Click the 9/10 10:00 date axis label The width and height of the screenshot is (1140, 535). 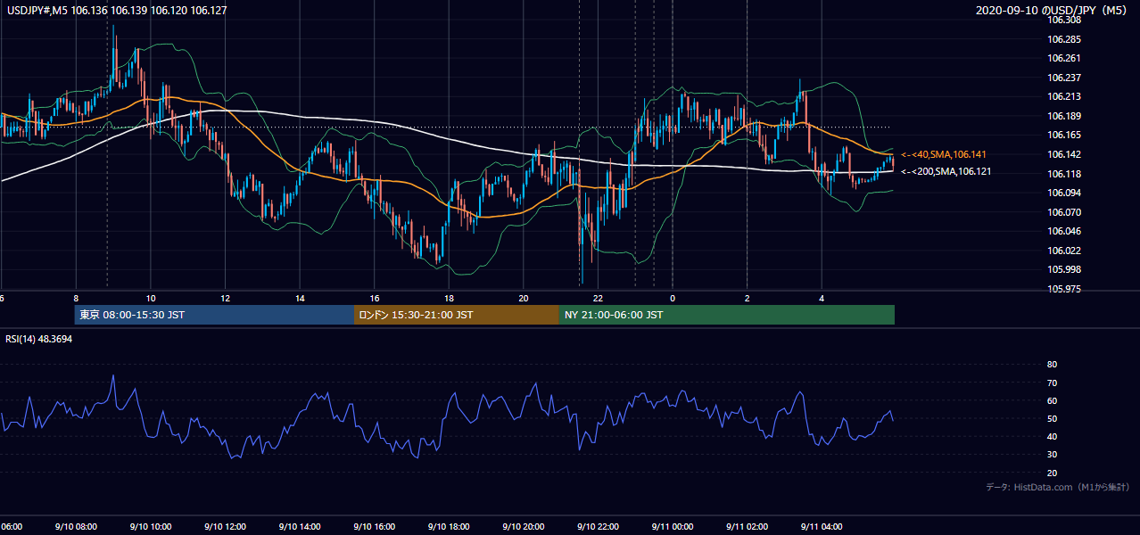[149, 527]
